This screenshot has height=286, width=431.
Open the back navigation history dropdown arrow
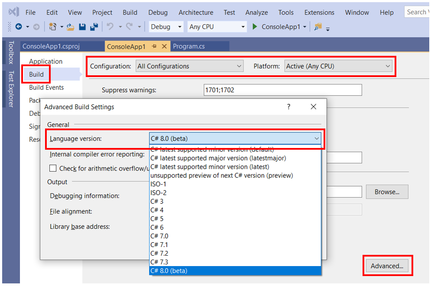point(27,27)
